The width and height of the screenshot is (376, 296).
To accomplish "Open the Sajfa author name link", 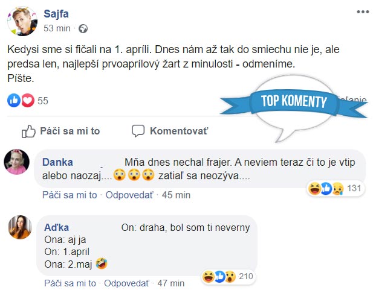I will point(57,13).
